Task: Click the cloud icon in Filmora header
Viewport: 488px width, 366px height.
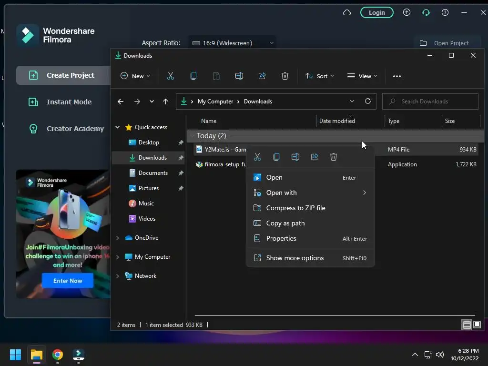Action: (347, 12)
